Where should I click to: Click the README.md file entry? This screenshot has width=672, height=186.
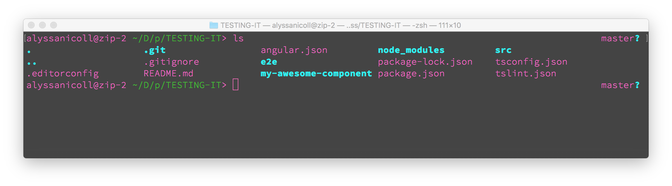[x=168, y=74]
